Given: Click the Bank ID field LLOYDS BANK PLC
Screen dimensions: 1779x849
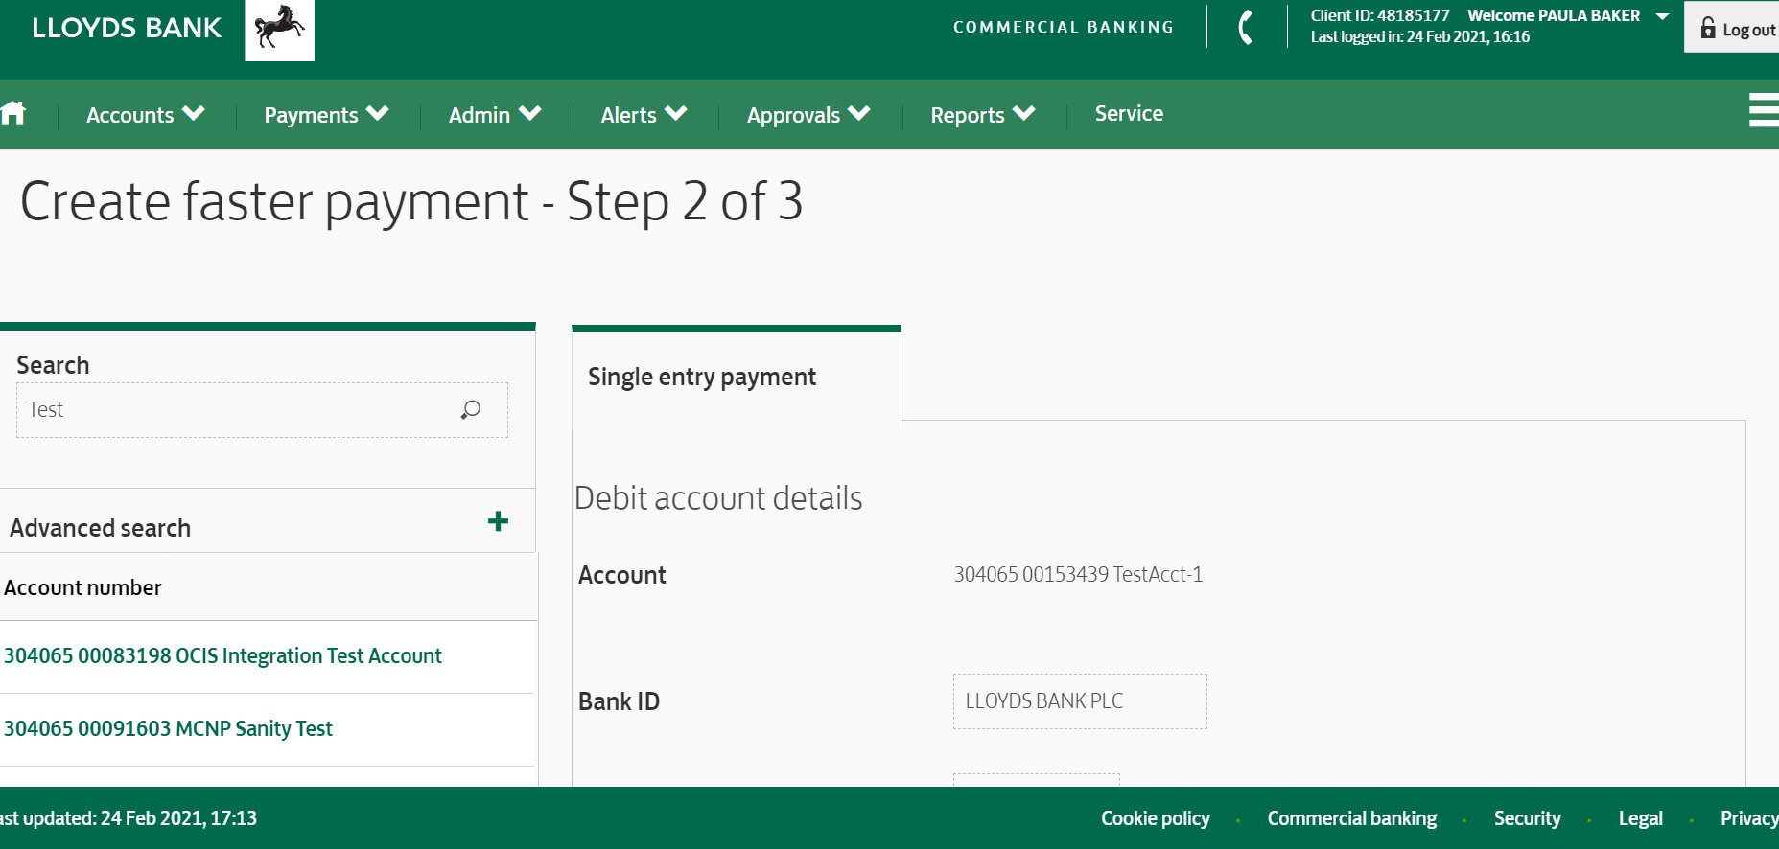Looking at the screenshot, I should point(1080,701).
